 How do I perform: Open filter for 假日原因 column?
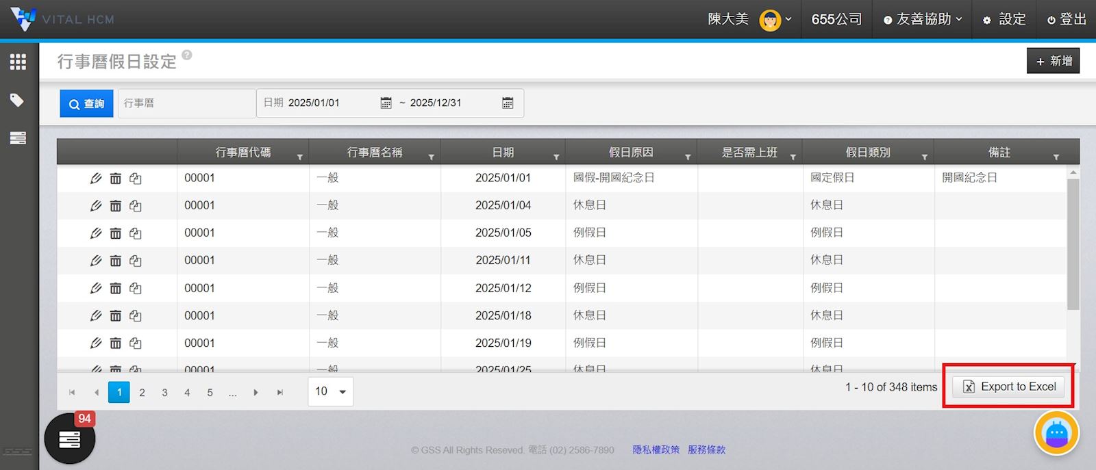point(688,157)
